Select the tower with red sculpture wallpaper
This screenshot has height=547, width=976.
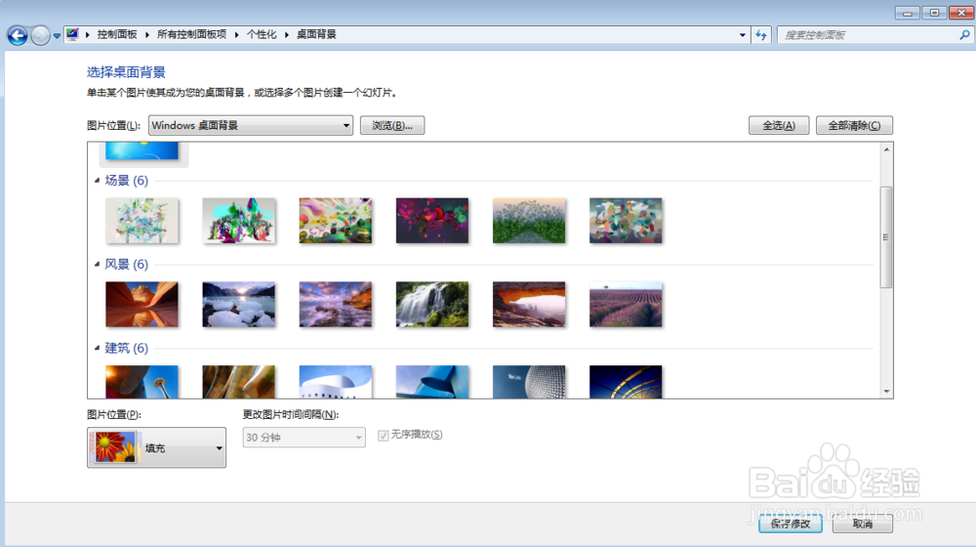pos(142,382)
